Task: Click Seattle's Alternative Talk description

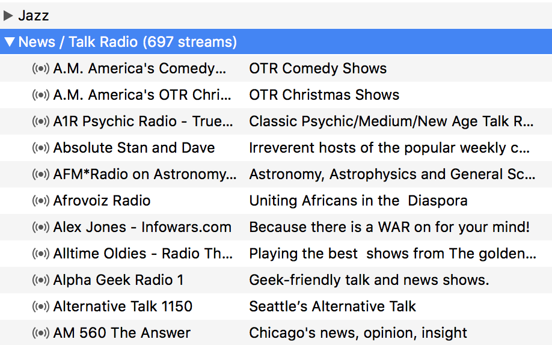Action: tap(333, 307)
